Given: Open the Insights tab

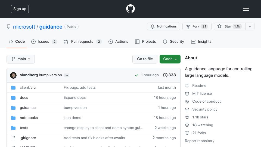Looking at the screenshot, I should [201, 42].
